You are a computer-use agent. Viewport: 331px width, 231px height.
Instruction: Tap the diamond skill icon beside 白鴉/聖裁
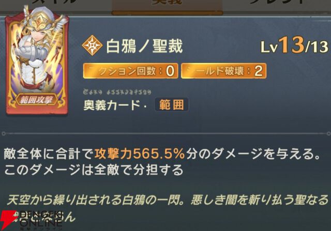(x=92, y=45)
